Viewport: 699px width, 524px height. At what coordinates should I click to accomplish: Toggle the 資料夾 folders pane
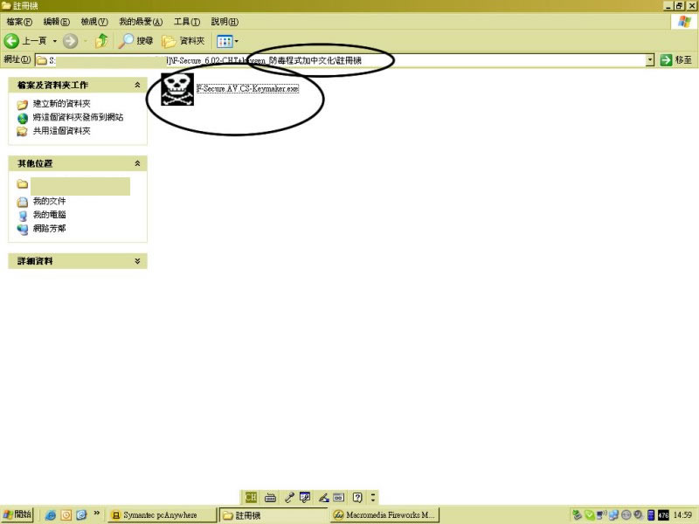pos(183,41)
